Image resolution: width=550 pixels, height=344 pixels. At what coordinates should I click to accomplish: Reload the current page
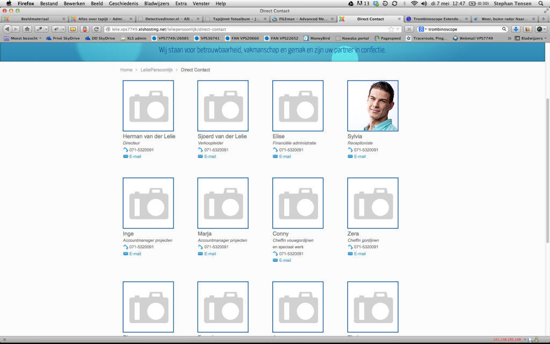coord(97,29)
